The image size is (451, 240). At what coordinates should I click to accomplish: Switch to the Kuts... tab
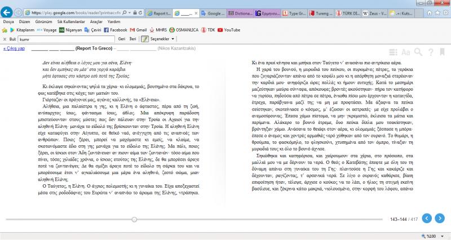click(x=401, y=13)
